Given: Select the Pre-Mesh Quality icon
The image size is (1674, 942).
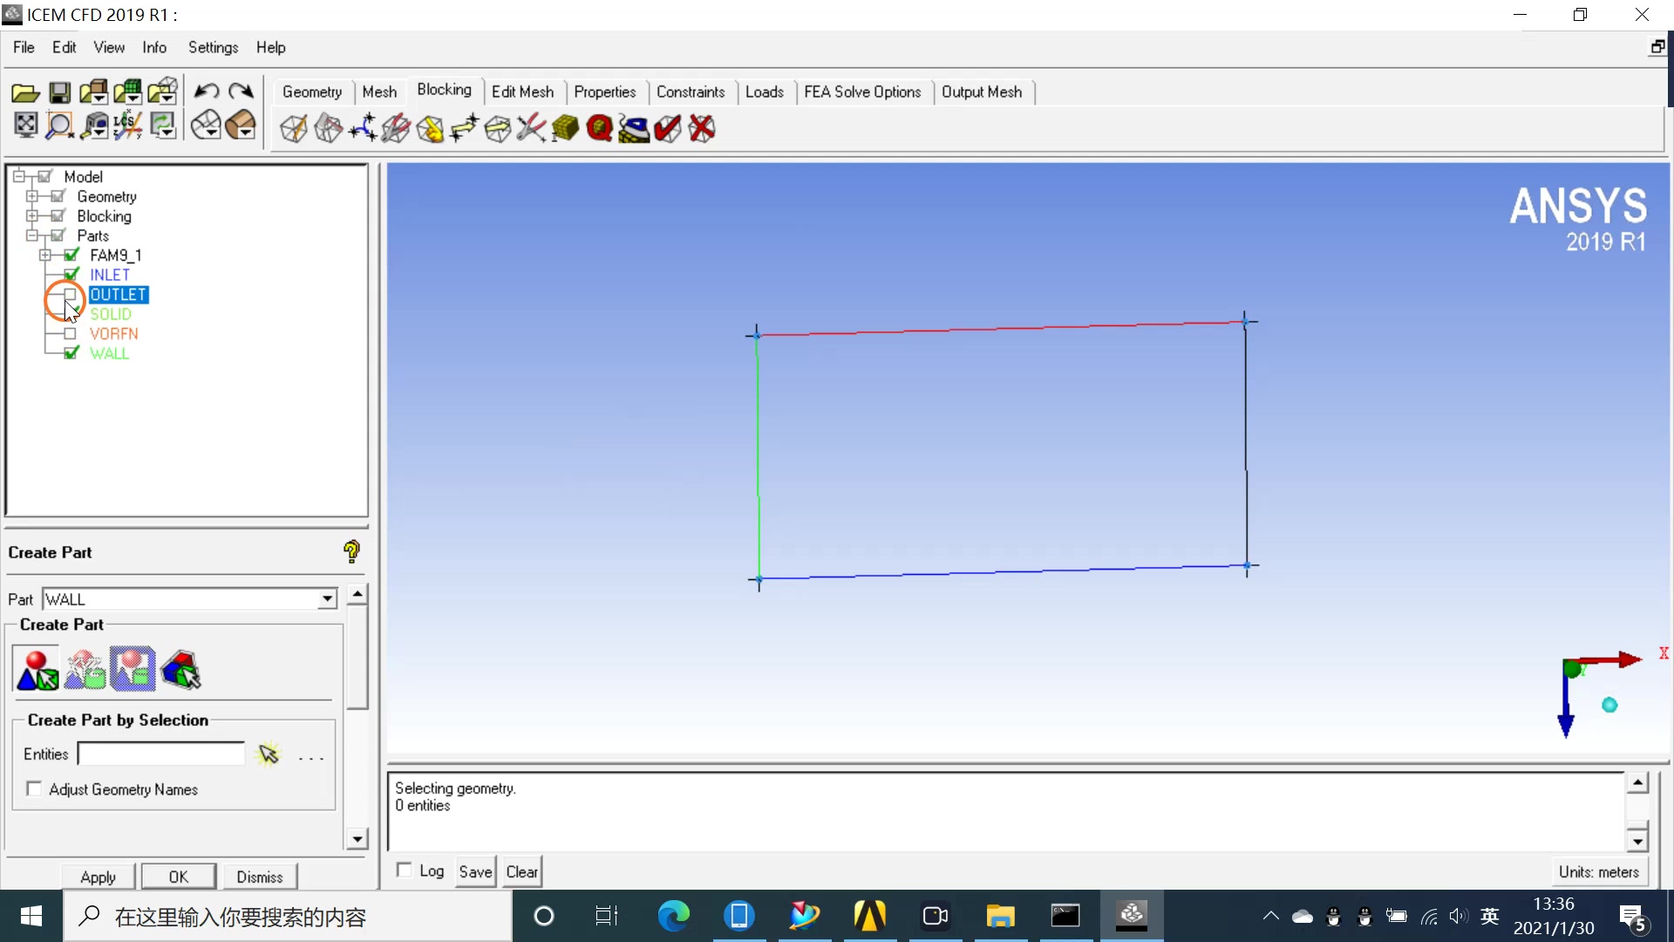Looking at the screenshot, I should [x=600, y=127].
